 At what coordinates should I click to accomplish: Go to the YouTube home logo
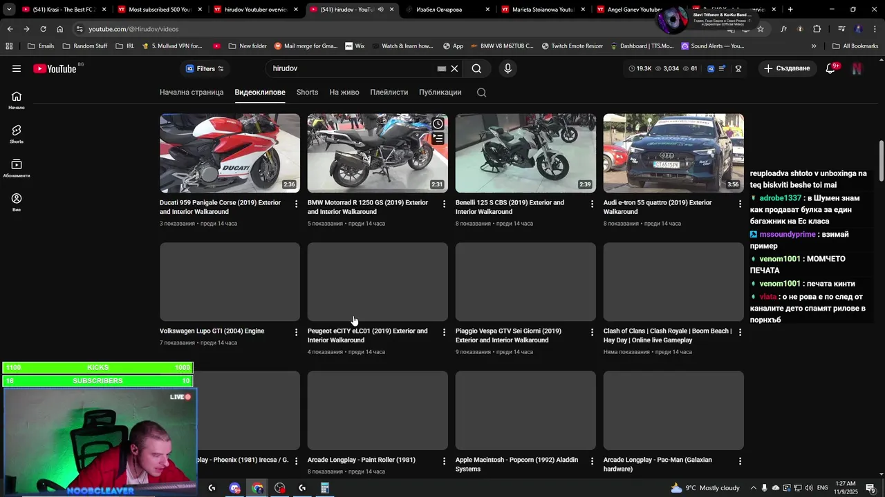point(55,68)
